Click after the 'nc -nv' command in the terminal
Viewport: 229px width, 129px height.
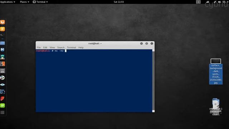click(65, 51)
